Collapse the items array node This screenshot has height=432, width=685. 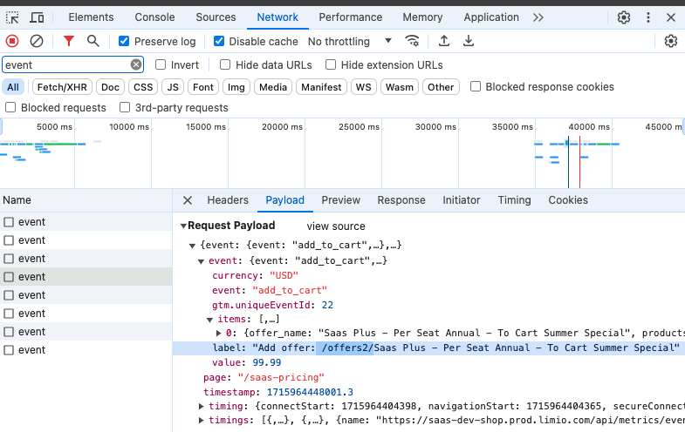[209, 320]
